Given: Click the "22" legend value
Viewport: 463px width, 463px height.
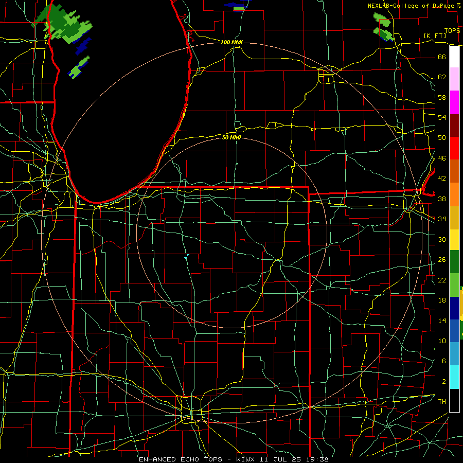Looking at the screenshot, I should coord(442,280).
